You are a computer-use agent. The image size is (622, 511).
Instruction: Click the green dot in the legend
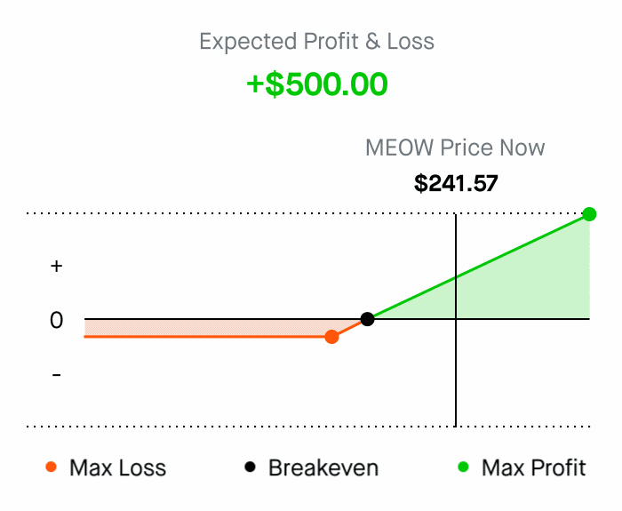[463, 467]
